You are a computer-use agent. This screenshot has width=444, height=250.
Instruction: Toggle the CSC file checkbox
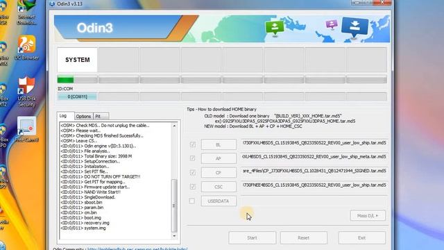coord(192,187)
